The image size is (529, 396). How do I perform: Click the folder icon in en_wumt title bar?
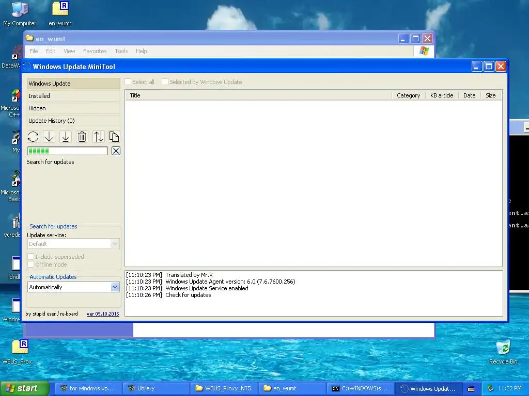(30, 38)
